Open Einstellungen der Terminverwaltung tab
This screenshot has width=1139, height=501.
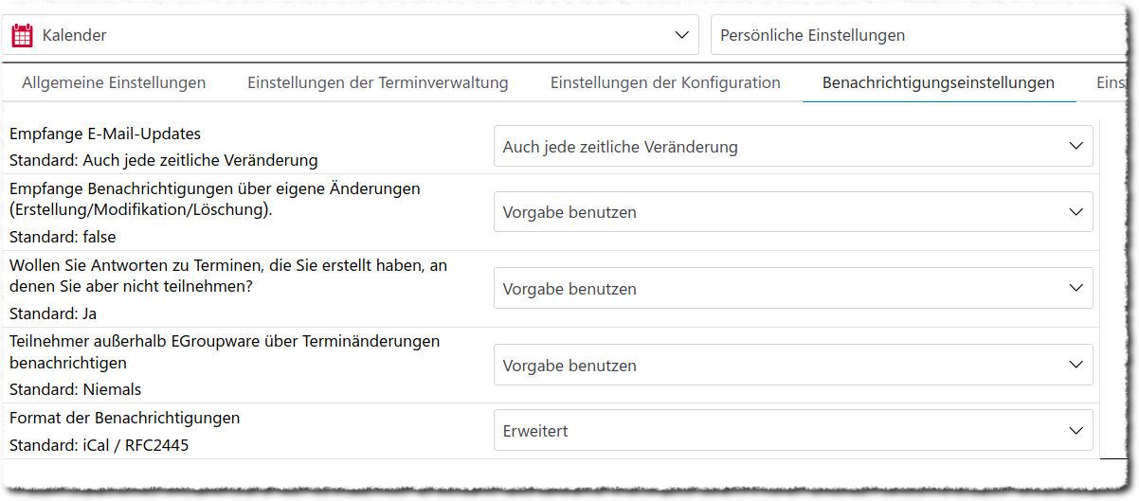tap(378, 83)
